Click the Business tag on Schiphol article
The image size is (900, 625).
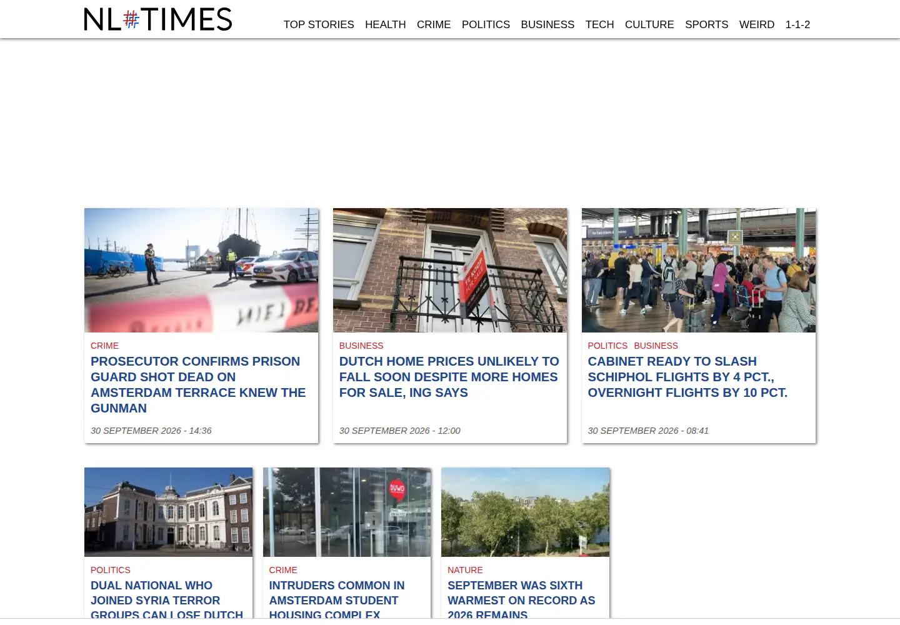pyautogui.click(x=656, y=346)
